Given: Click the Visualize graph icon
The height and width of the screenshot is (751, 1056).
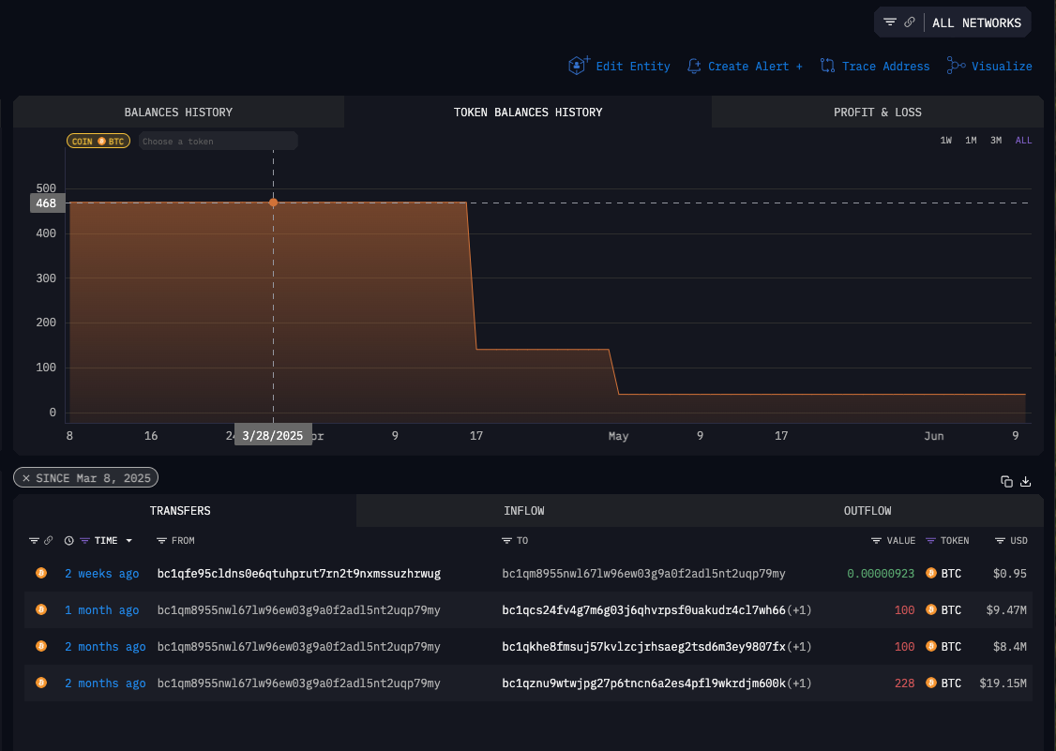Looking at the screenshot, I should pos(956,66).
